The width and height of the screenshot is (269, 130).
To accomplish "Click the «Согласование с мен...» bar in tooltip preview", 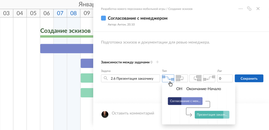I will pos(185,101).
